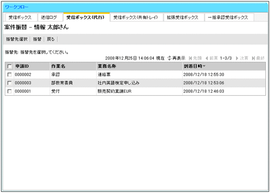
Task: Click the 再表示 link text
Action: (179, 58)
